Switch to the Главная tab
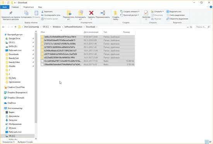This screenshot has width=213, height=144. pyautogui.click(x=15, y=7)
